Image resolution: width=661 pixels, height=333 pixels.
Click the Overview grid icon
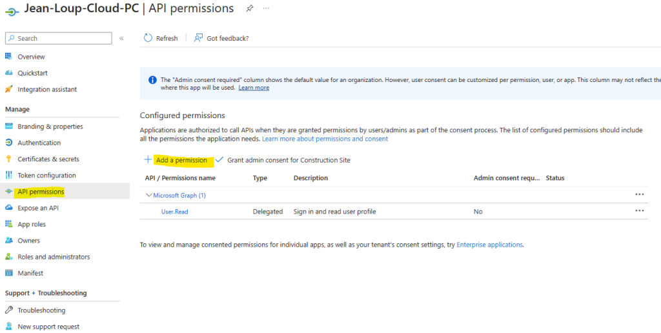pos(9,57)
